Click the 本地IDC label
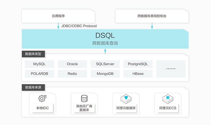Viewport: 211px width, 125px height. click(43, 108)
